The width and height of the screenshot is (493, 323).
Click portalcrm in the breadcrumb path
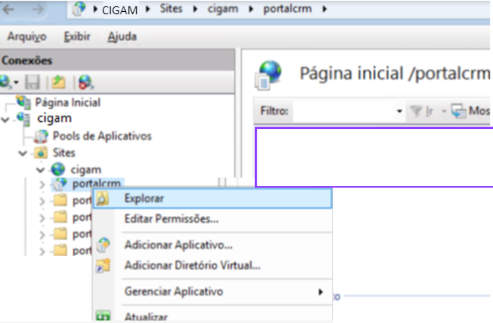point(287,9)
